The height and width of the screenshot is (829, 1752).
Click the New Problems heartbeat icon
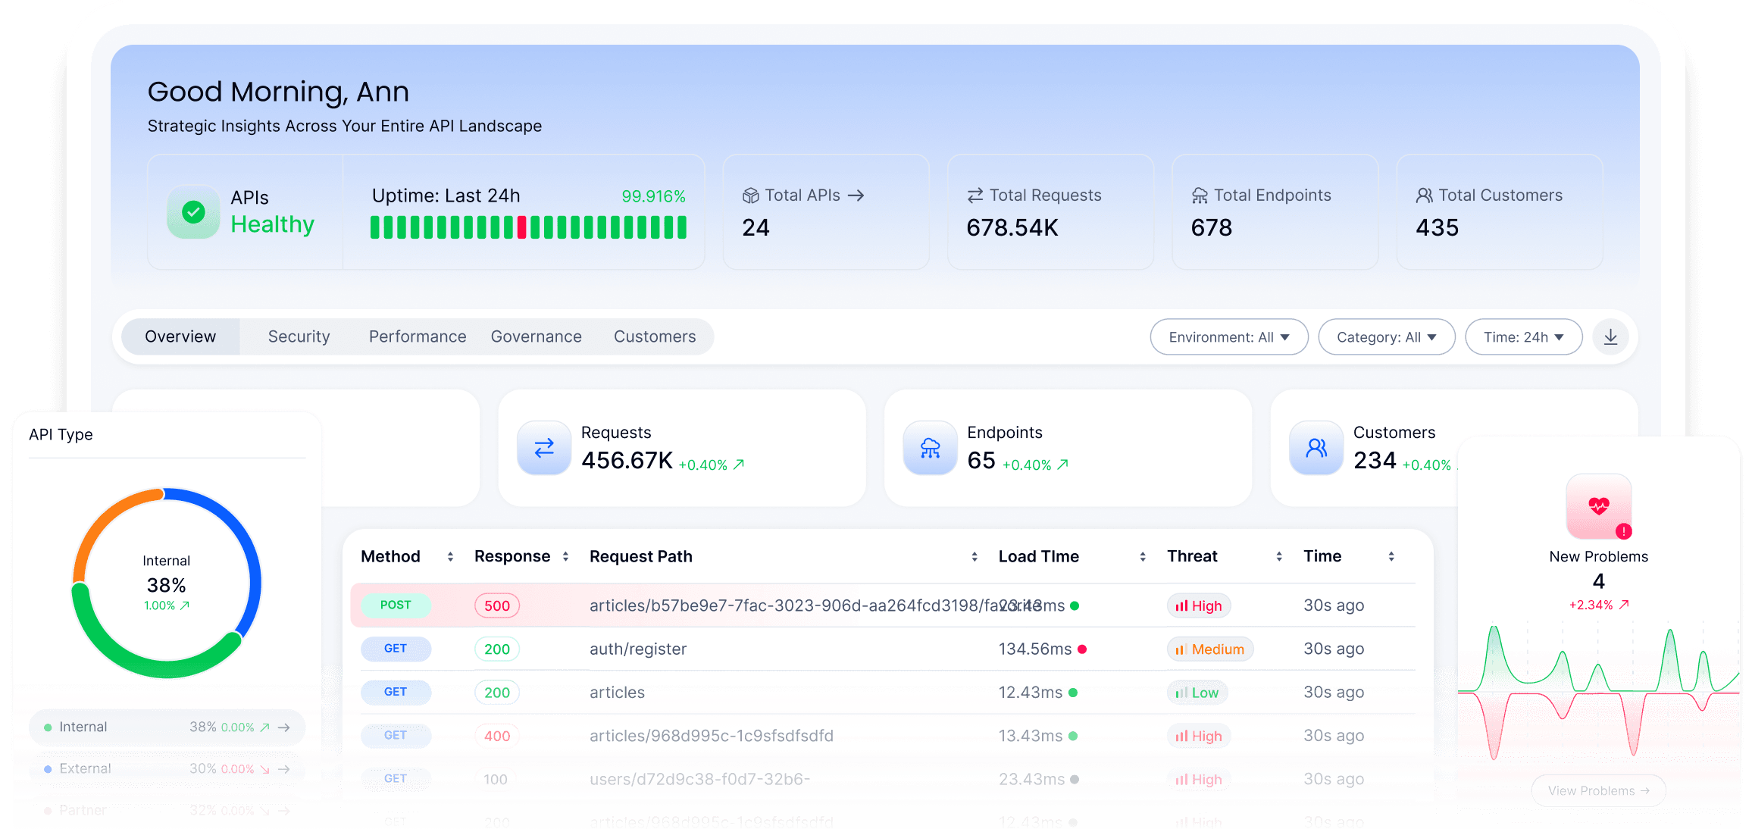[1599, 506]
